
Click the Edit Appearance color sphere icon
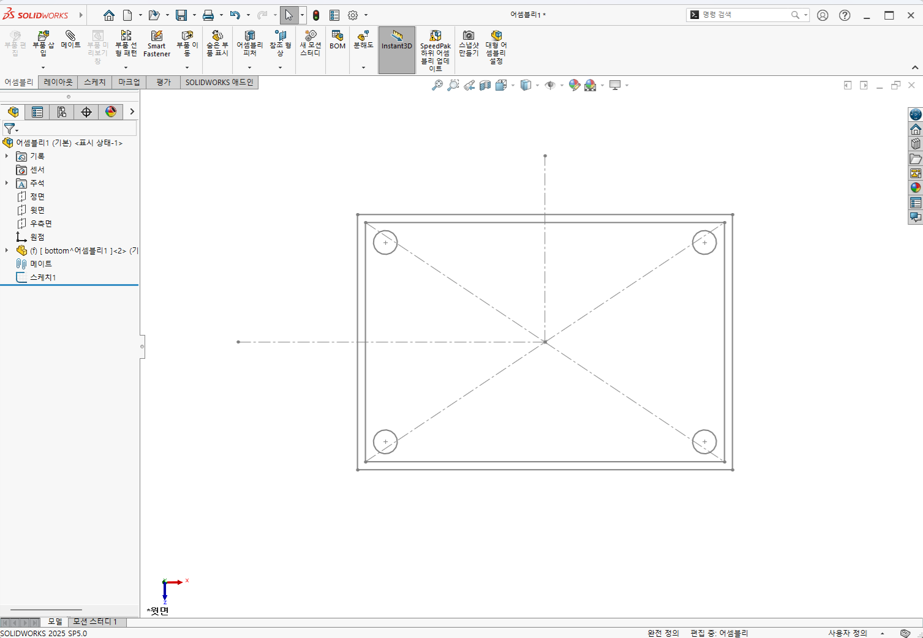[574, 85]
